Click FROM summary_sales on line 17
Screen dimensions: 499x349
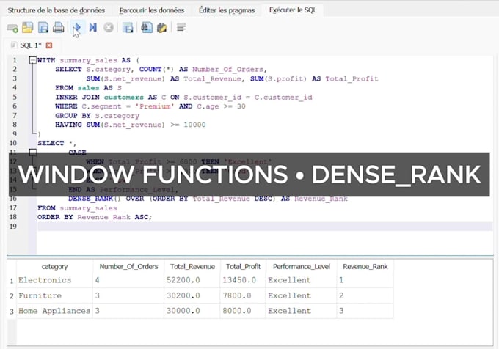[x=77, y=208]
